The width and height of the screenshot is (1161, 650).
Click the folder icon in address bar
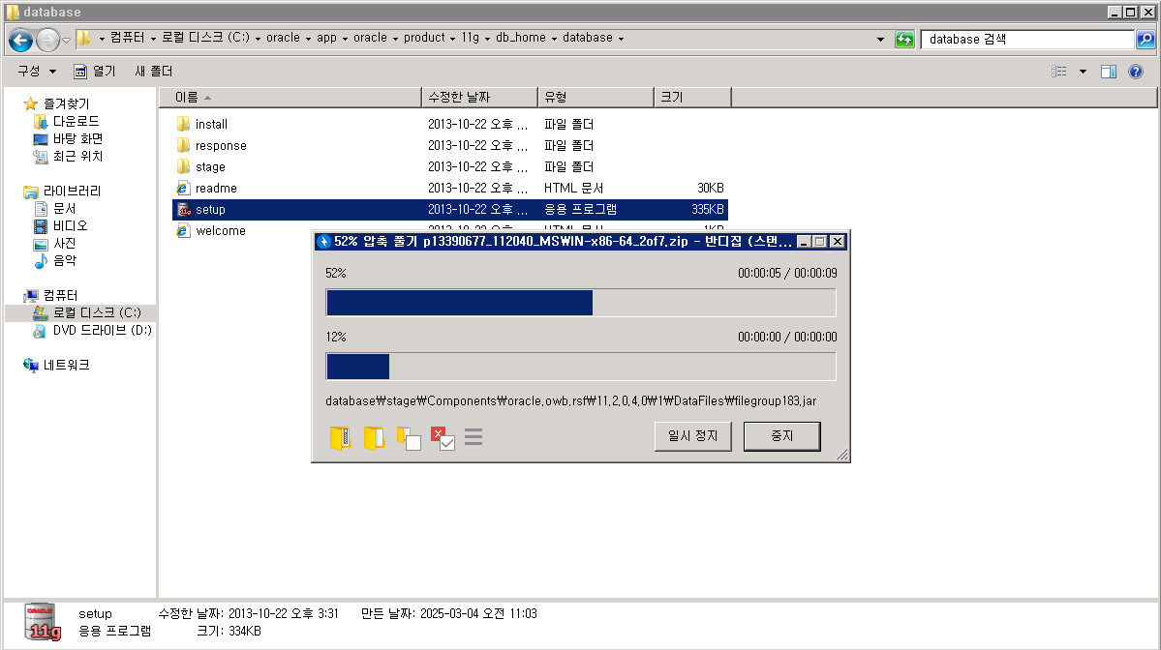click(84, 38)
